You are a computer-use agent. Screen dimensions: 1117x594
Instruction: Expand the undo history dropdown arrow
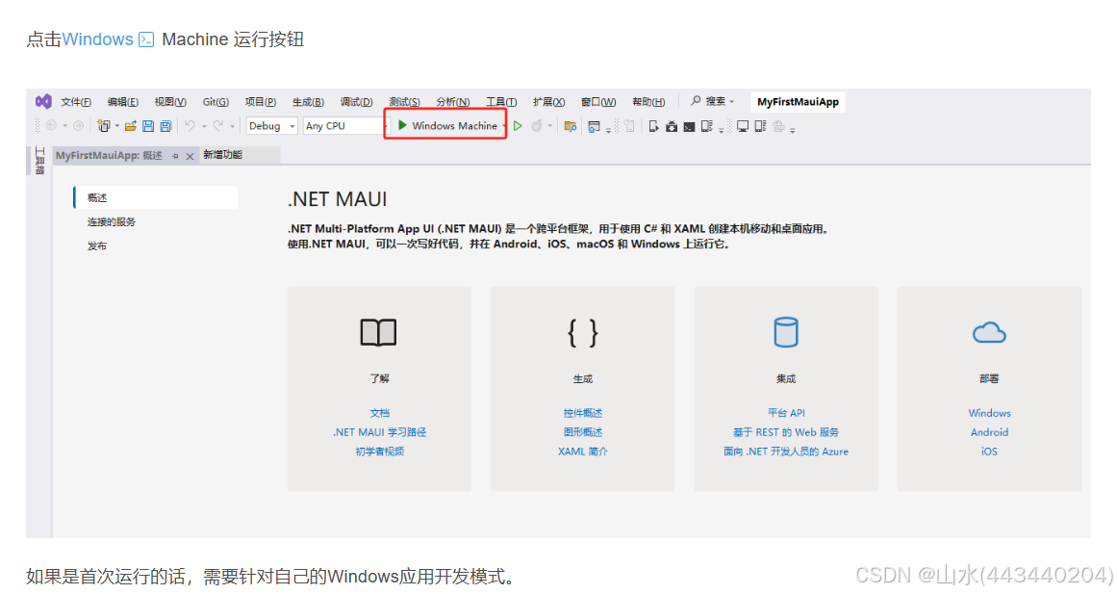coord(204,126)
